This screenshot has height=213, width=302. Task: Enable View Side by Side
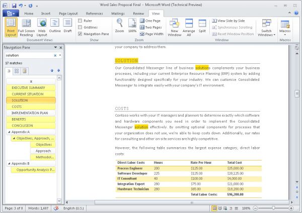(x=229, y=21)
